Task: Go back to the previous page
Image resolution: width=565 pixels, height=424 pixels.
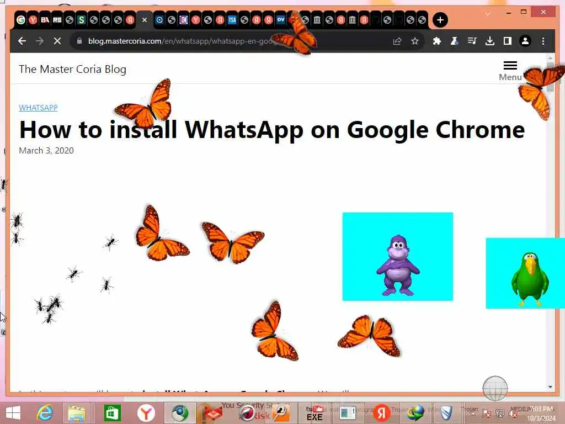Action: [22, 41]
